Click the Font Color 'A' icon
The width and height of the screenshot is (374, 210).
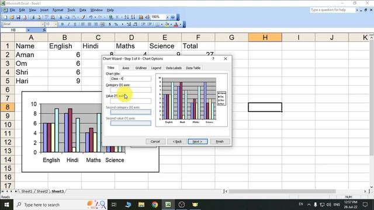(176, 24)
